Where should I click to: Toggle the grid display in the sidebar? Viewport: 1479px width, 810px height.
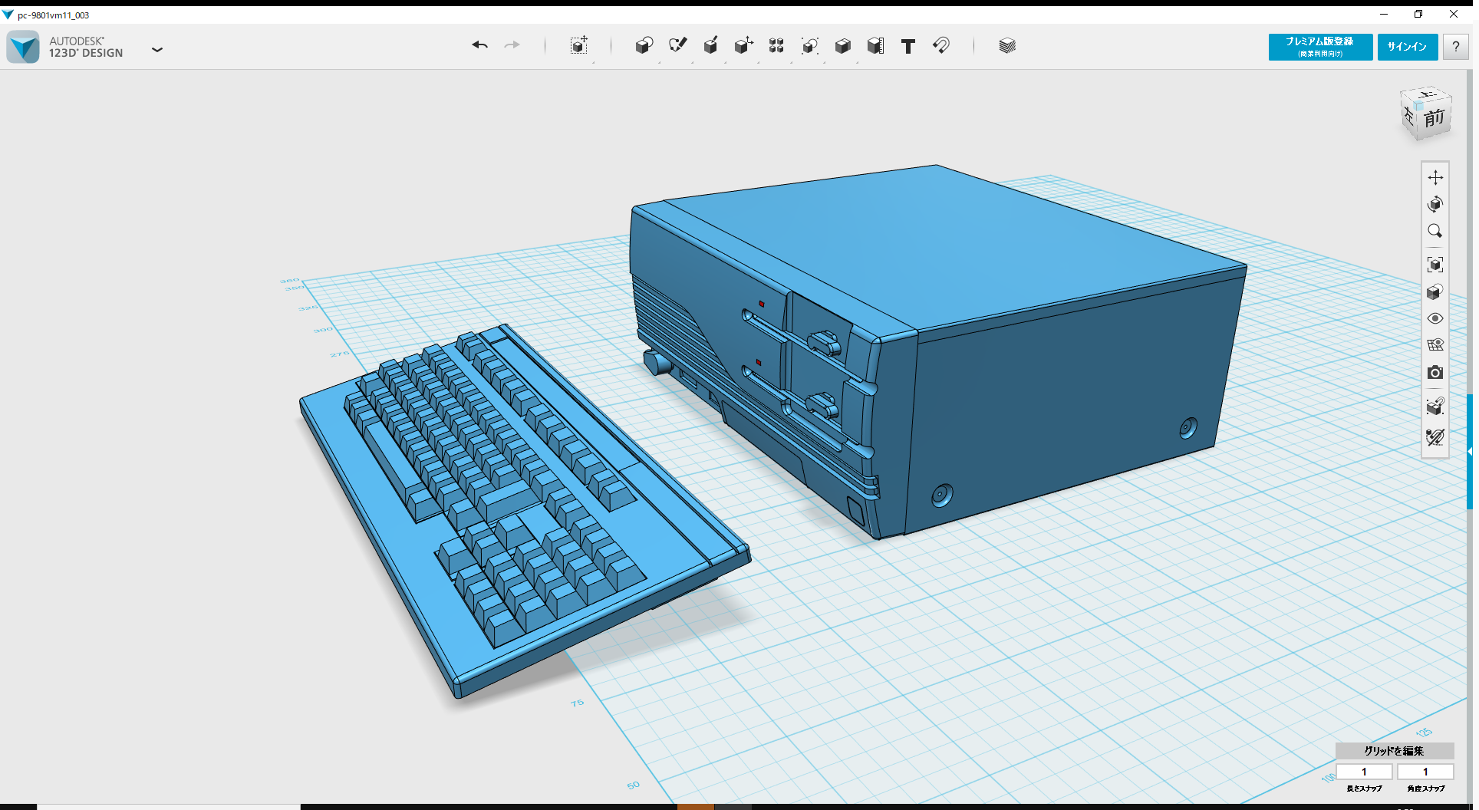tap(1436, 344)
